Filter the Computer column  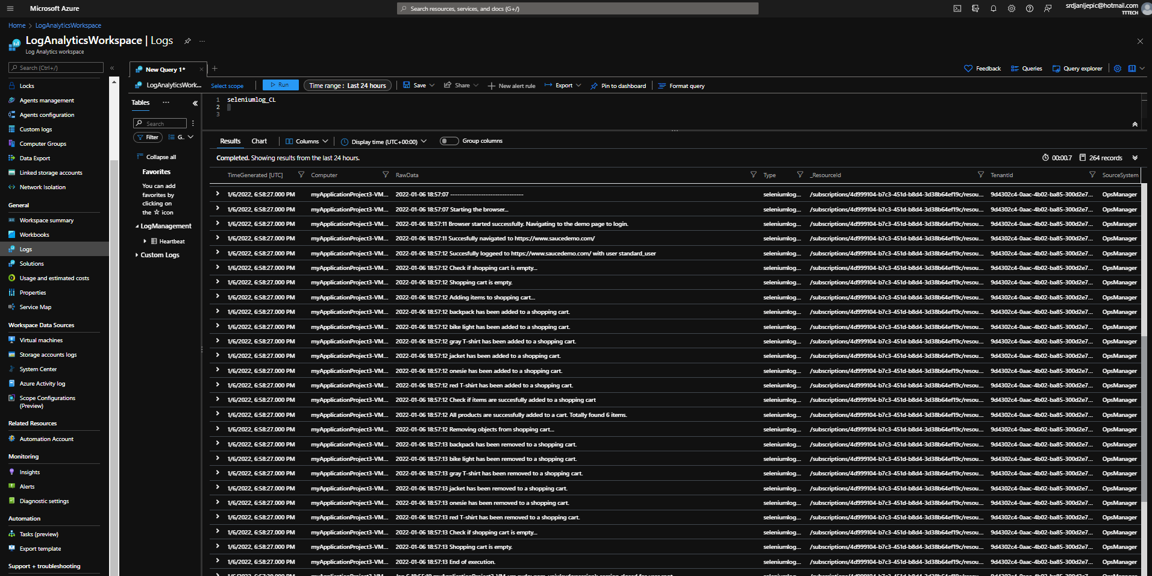click(386, 175)
